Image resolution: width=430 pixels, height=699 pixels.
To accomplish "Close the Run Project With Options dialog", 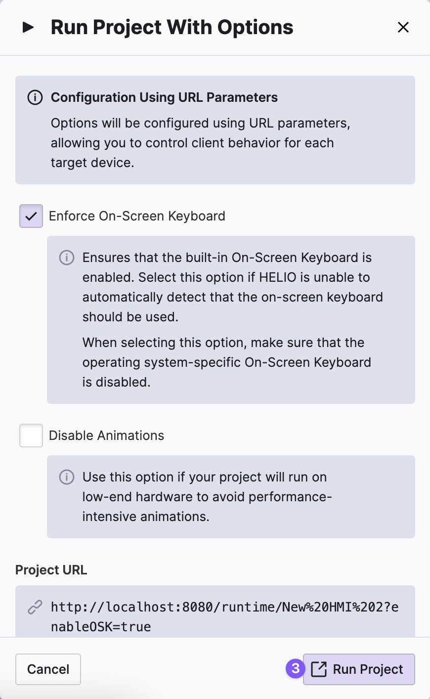I will coord(403,27).
